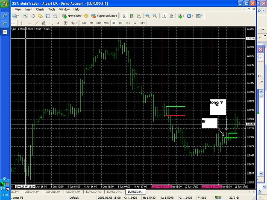
Task: Click the Expert Advisors button
Action: pyautogui.click(x=104, y=16)
